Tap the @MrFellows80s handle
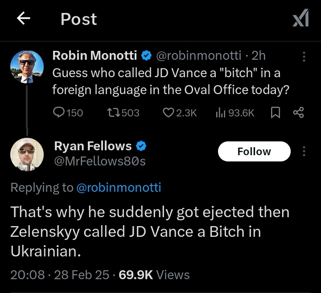Screen dimensions: 321x293 pyautogui.click(x=99, y=161)
